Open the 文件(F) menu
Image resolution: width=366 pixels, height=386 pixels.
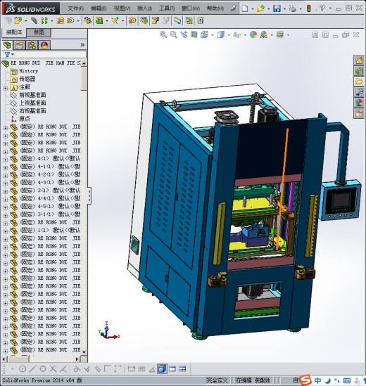[75, 8]
